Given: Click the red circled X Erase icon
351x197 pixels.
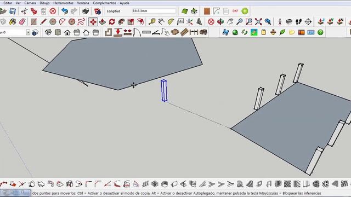Looking at the screenshot, I should (53, 11).
